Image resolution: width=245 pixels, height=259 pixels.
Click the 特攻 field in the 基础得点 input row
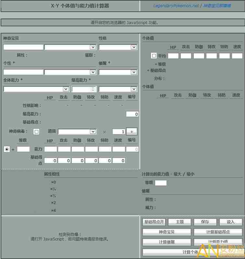(92, 161)
